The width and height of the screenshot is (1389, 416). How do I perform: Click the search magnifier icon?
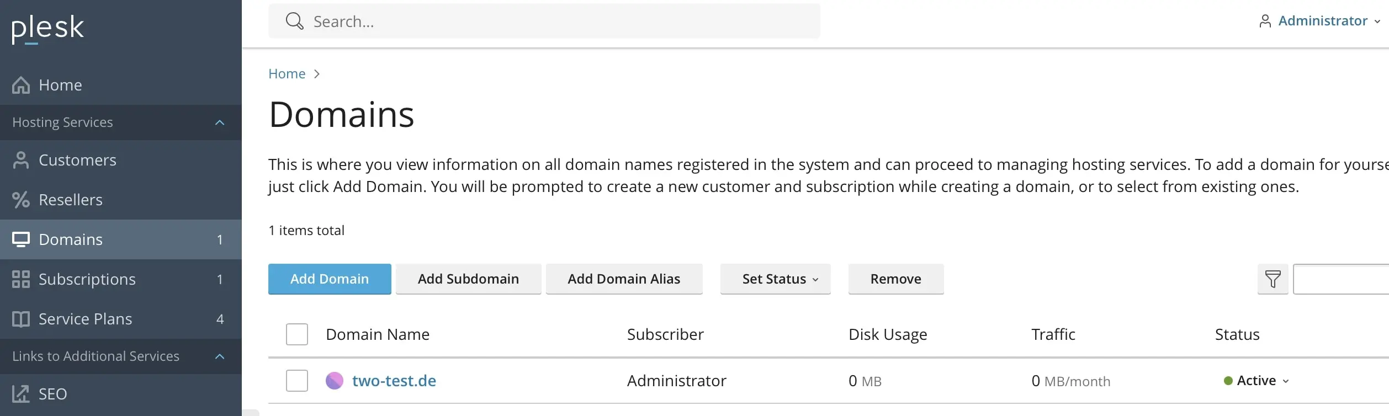295,21
